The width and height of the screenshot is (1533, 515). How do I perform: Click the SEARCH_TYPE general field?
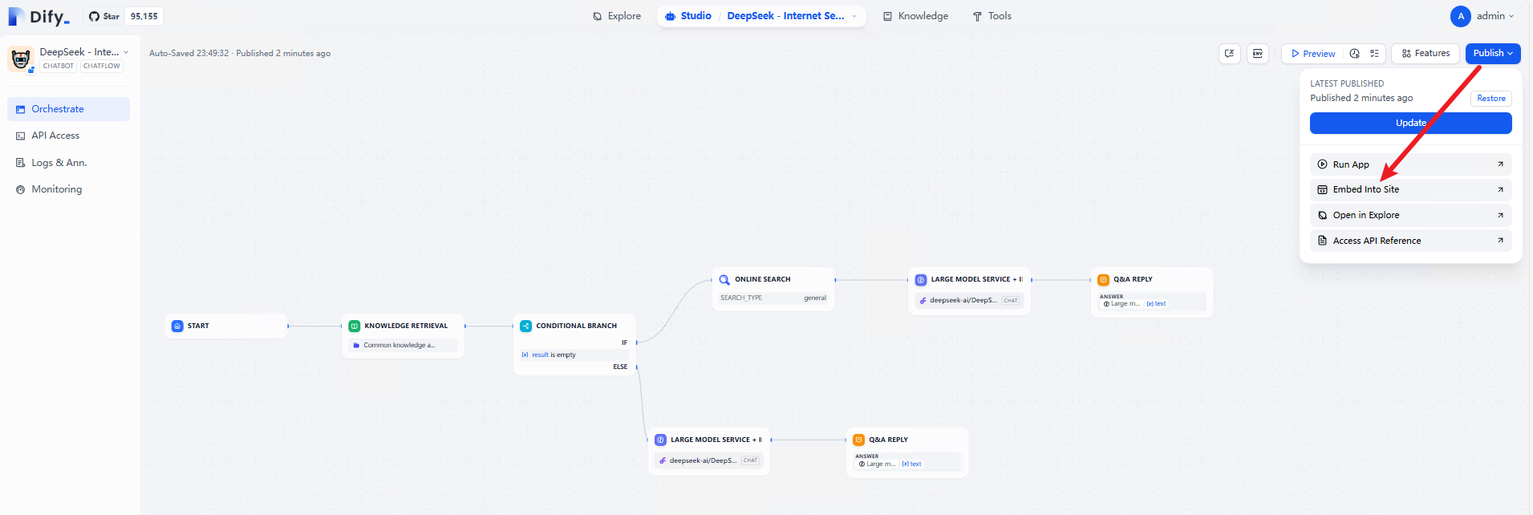[773, 298]
